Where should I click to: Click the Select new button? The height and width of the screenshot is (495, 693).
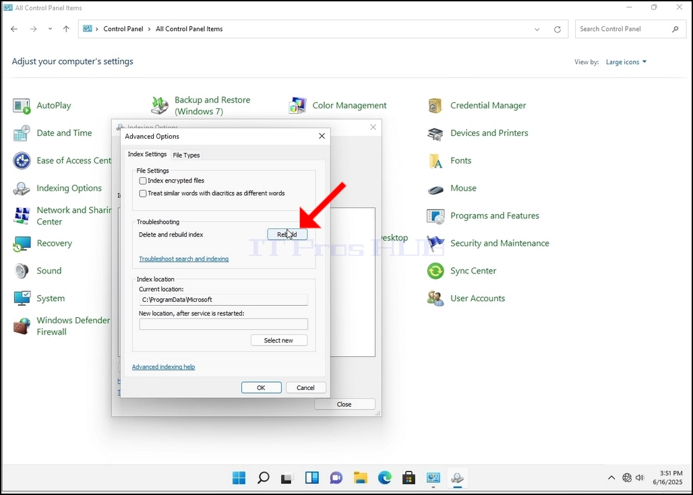[x=279, y=341]
